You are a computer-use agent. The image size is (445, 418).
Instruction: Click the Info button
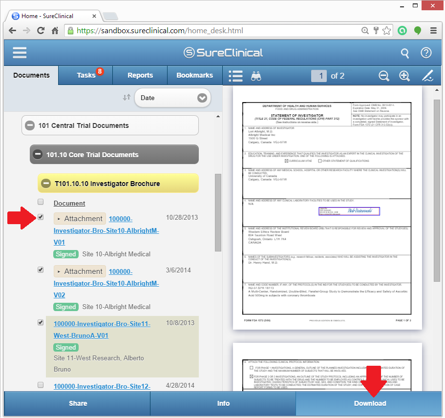pos(223,403)
